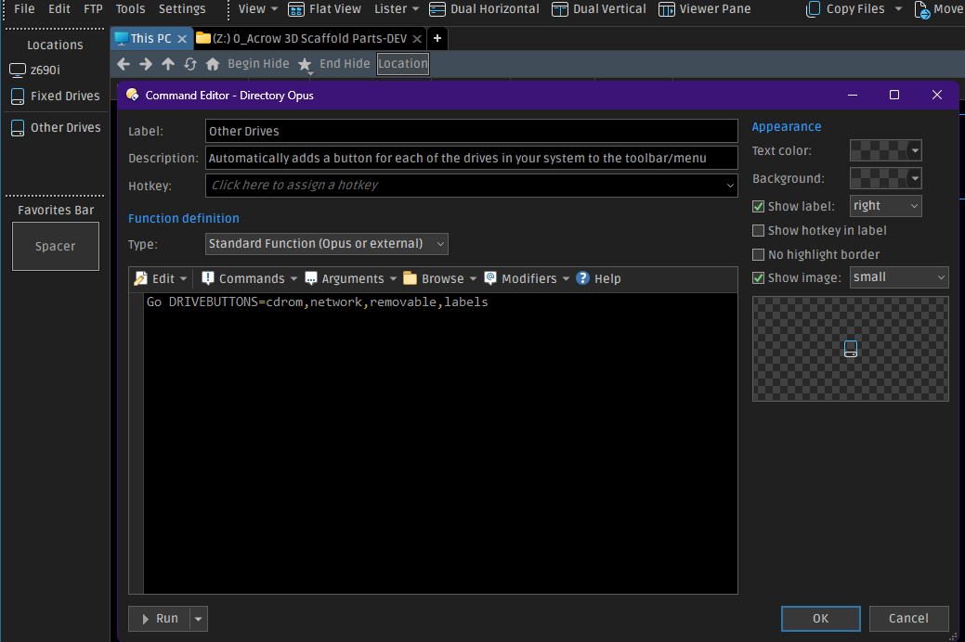Click the Begin Hide button
The width and height of the screenshot is (965, 642).
click(258, 64)
